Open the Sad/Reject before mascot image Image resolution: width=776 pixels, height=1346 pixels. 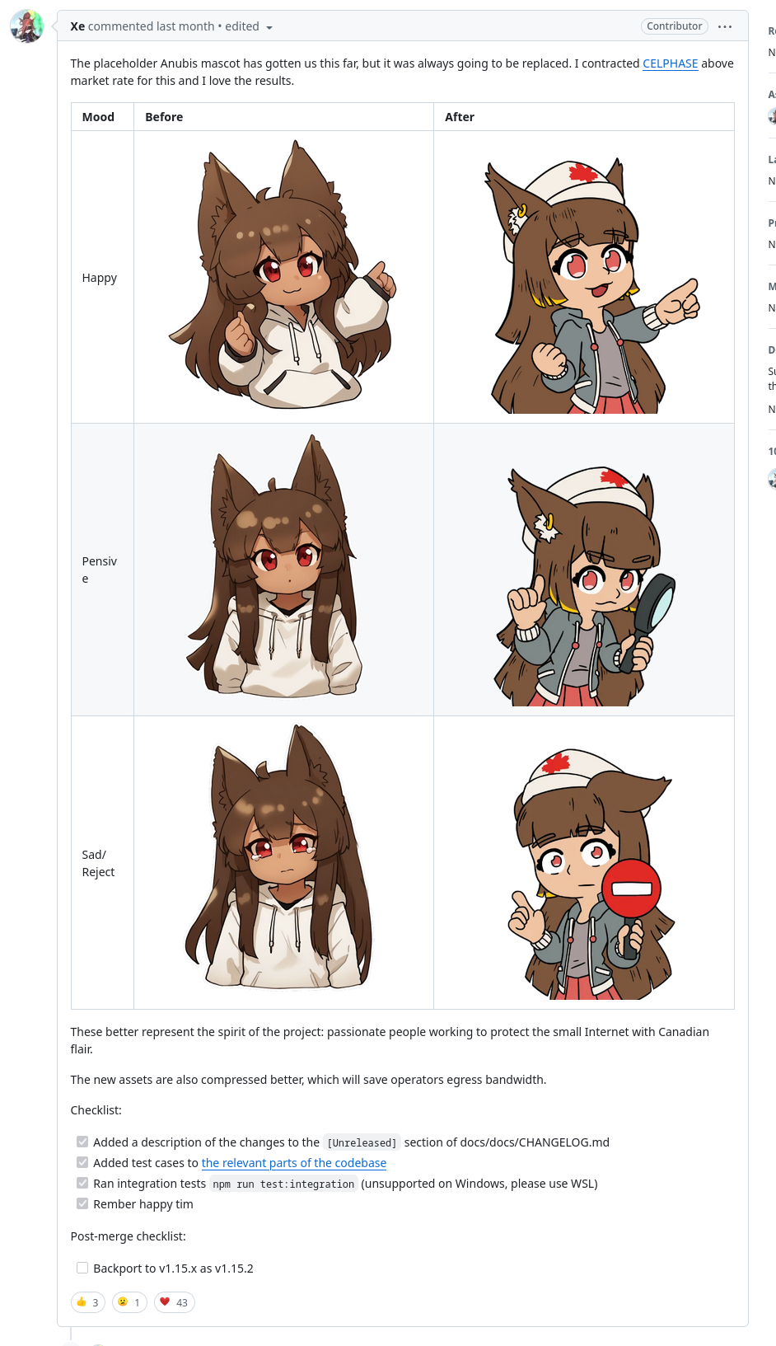pos(280,857)
